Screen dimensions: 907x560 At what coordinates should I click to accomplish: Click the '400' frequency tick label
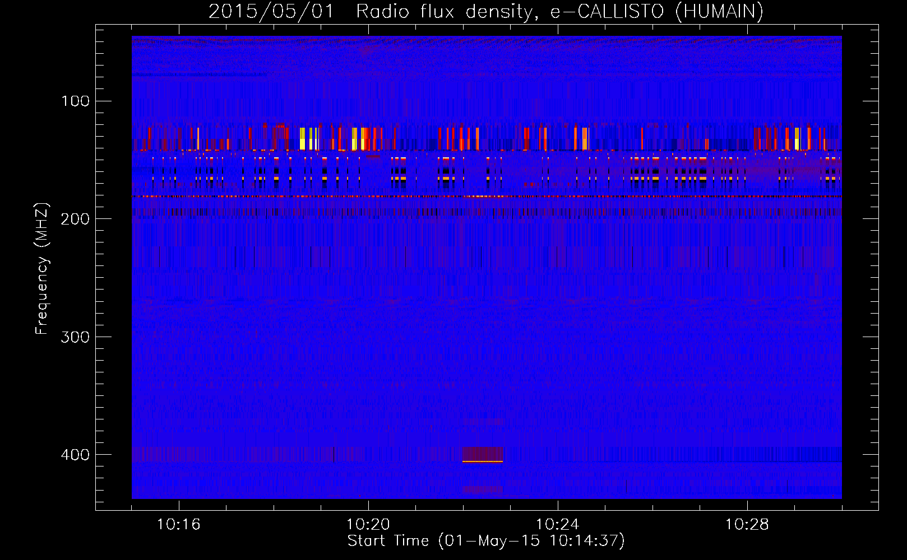[x=75, y=454]
